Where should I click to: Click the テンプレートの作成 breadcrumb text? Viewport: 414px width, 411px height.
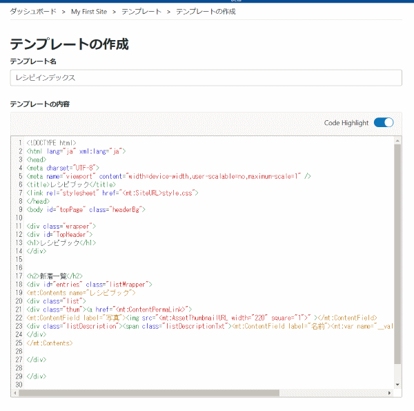(x=206, y=11)
